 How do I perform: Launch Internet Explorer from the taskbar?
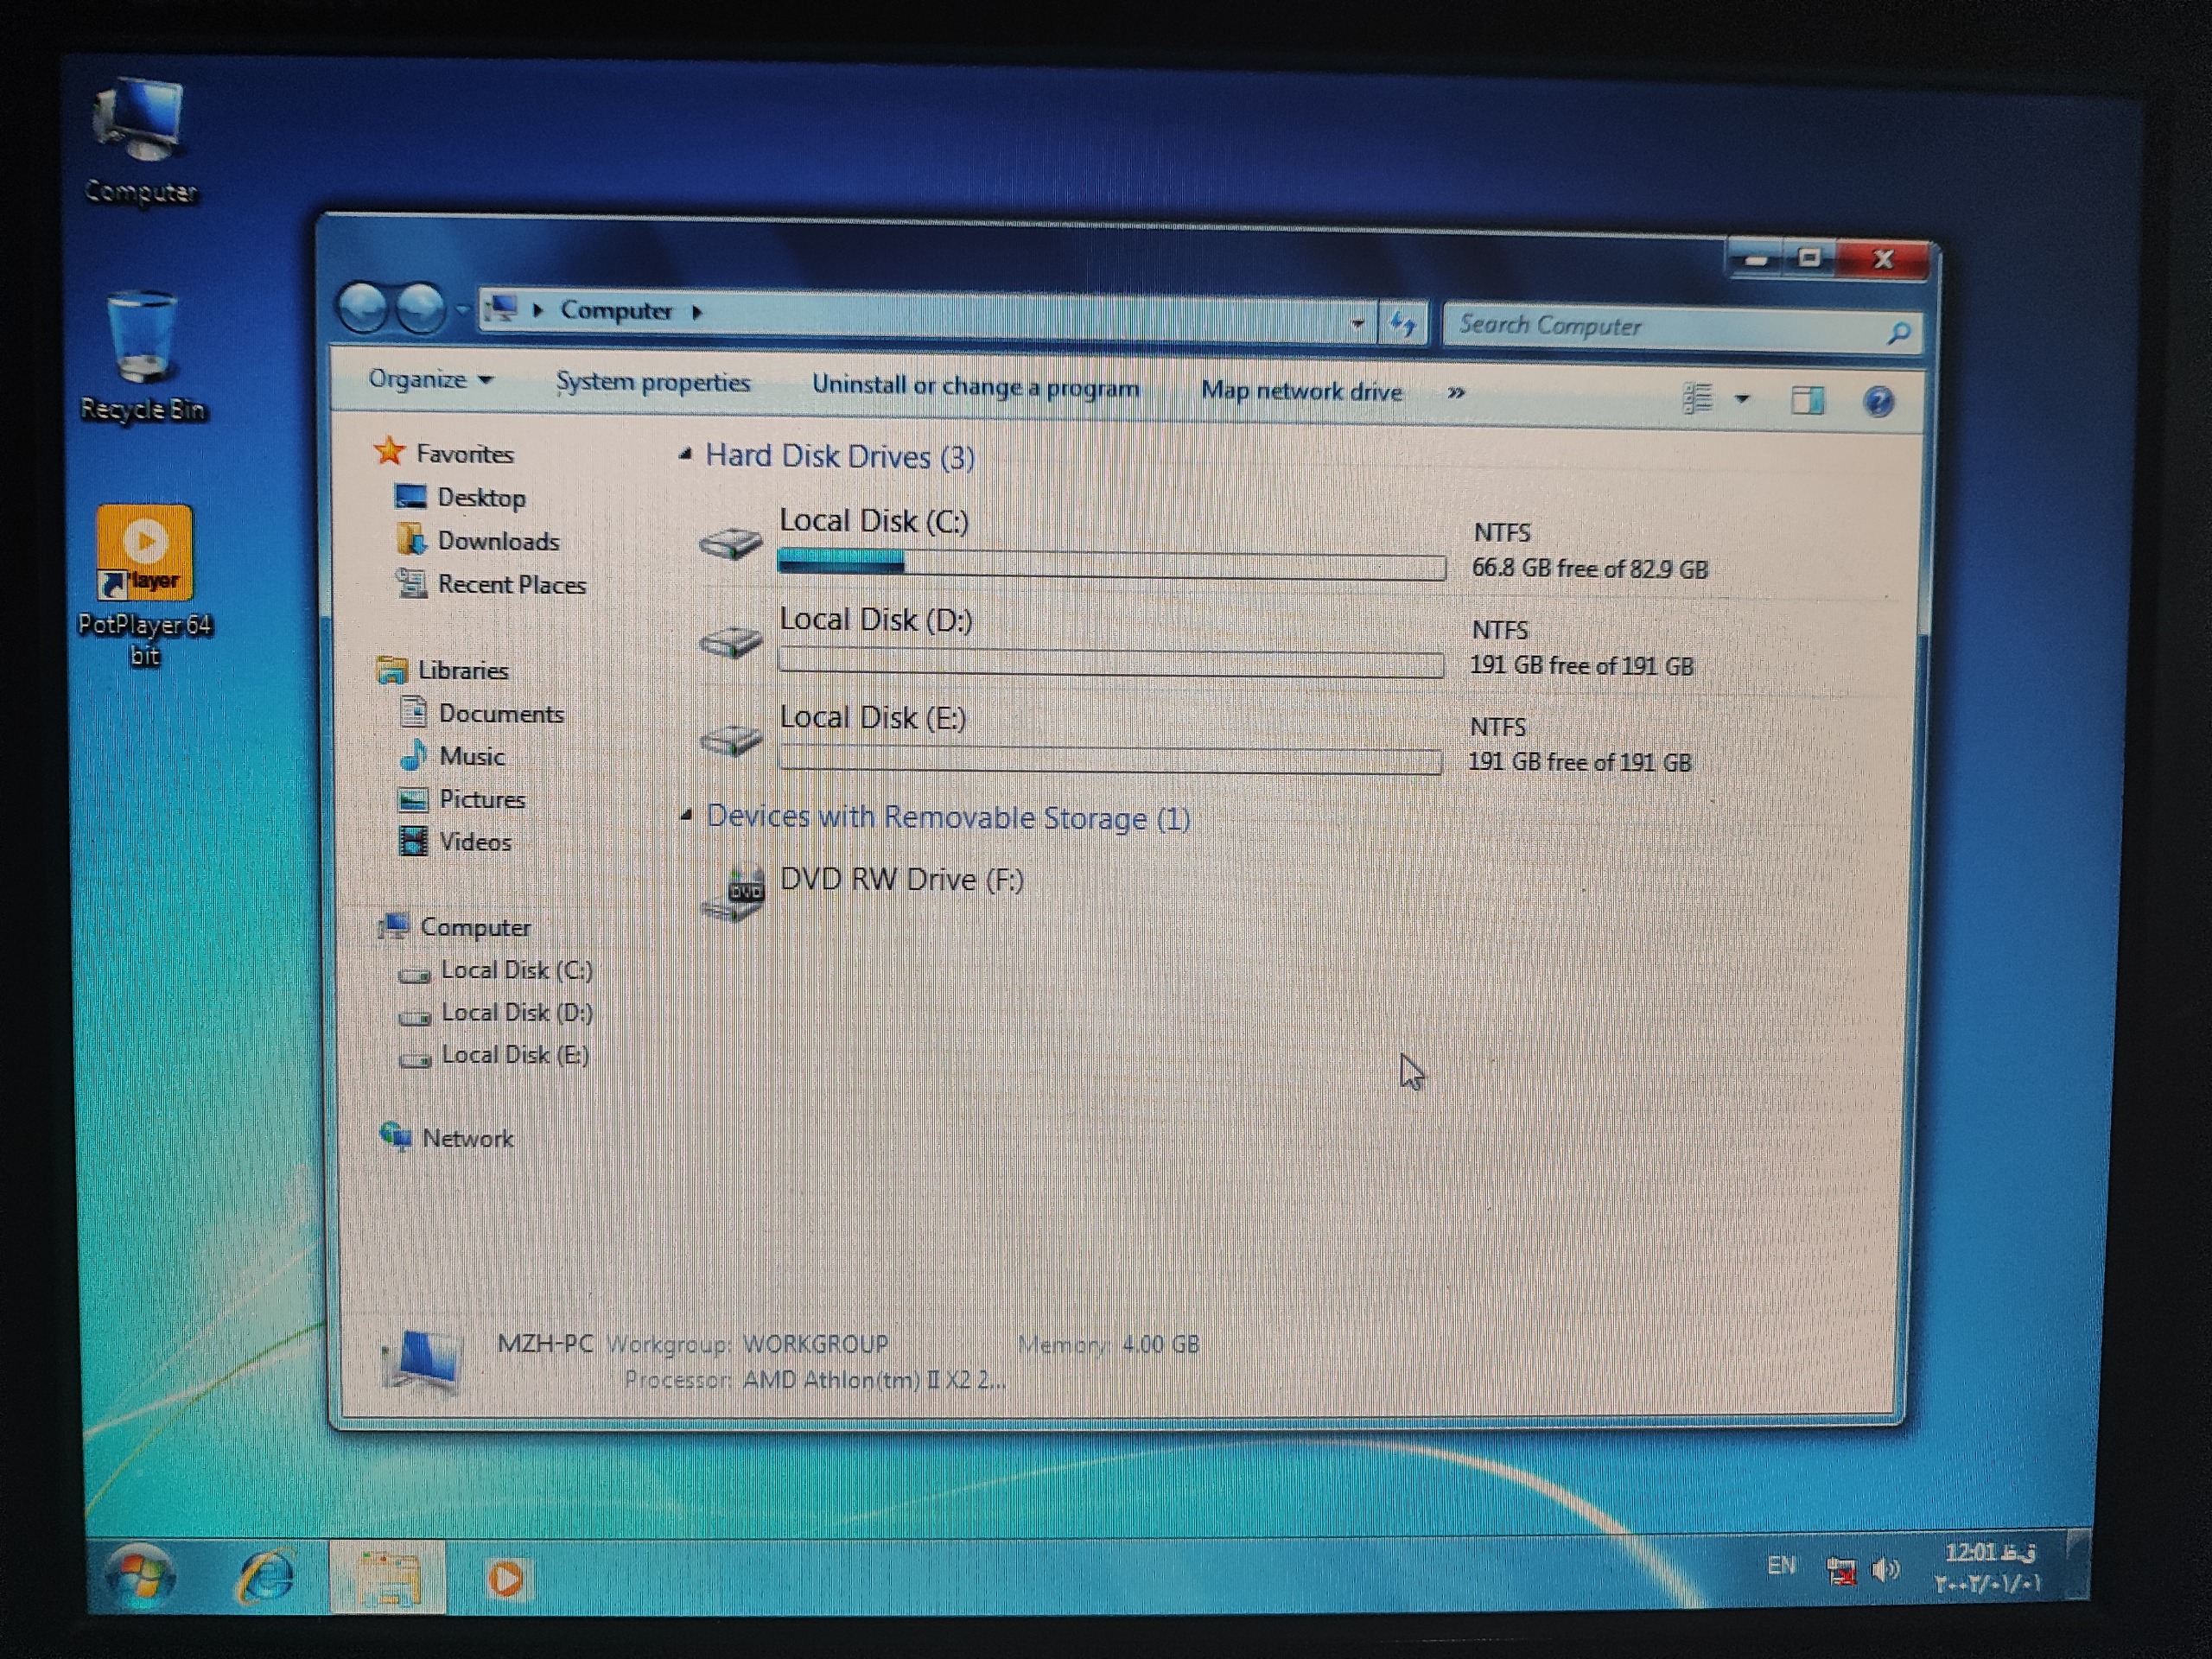264,1577
